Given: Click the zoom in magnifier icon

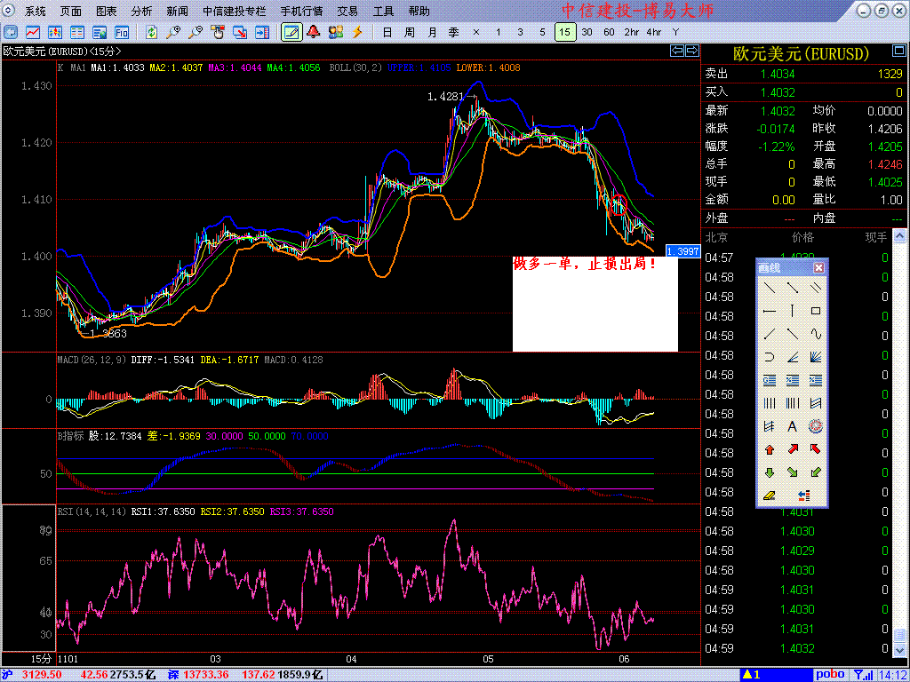Looking at the screenshot, I should tap(173, 32).
